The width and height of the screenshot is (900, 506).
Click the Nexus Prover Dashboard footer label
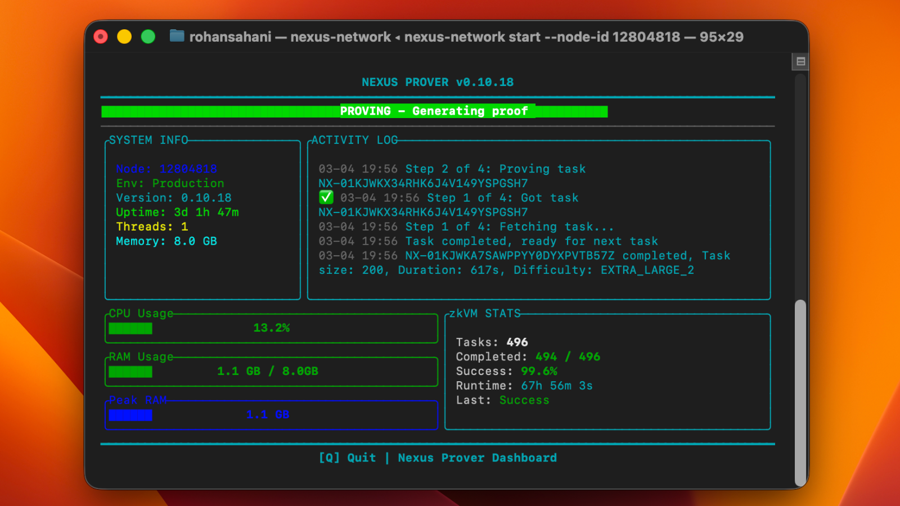coord(477,458)
